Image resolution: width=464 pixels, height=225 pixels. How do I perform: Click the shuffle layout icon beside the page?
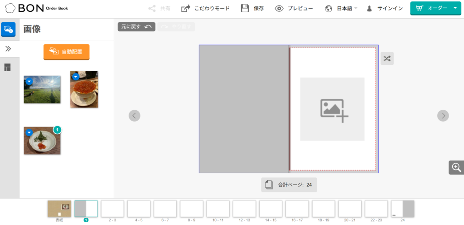click(x=387, y=59)
